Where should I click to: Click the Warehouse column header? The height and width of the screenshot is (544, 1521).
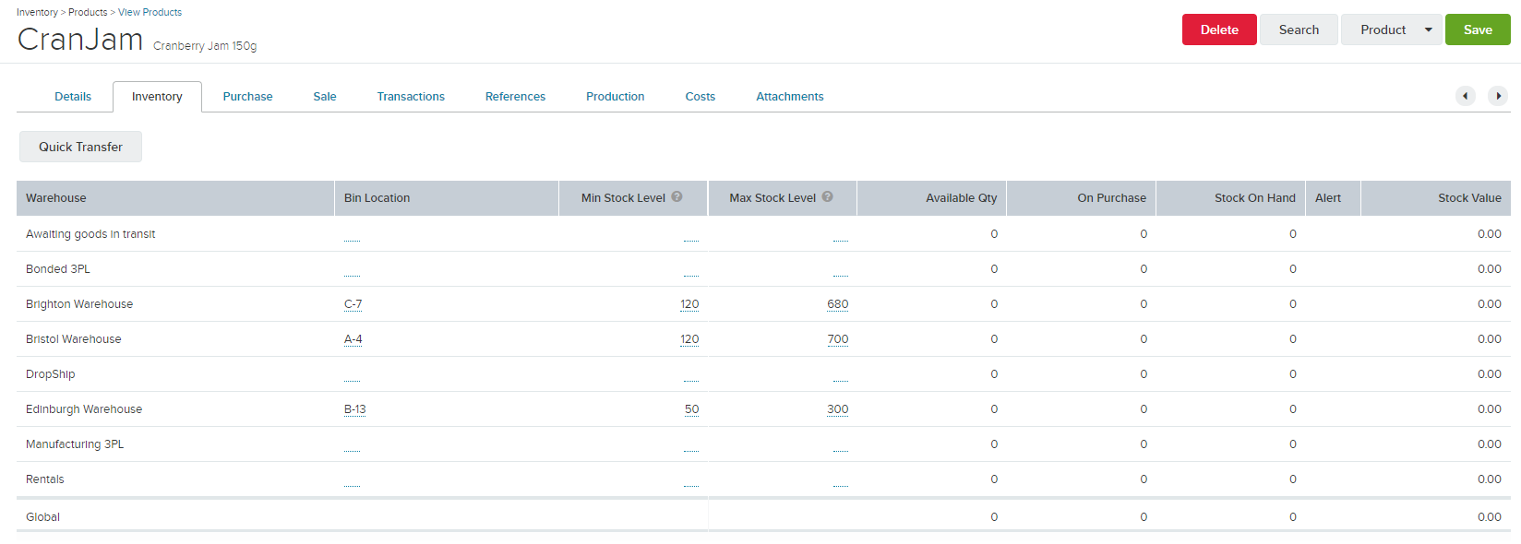tap(175, 198)
